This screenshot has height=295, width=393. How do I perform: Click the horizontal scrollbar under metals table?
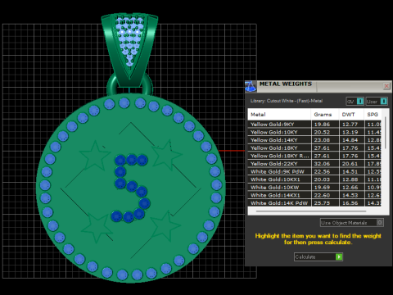click(311, 211)
